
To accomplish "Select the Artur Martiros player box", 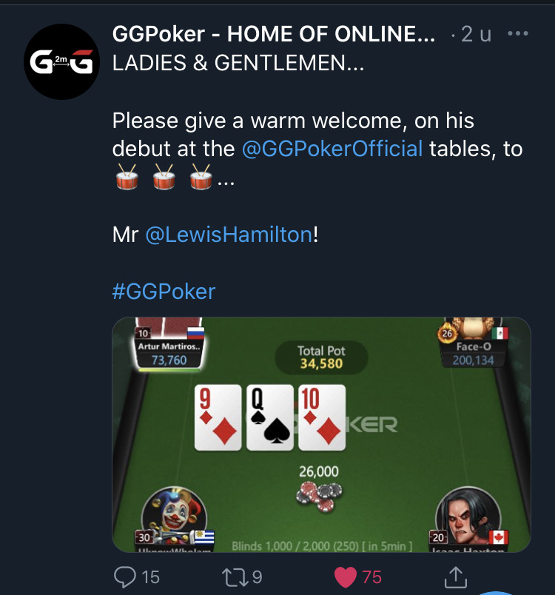I will coord(169,348).
